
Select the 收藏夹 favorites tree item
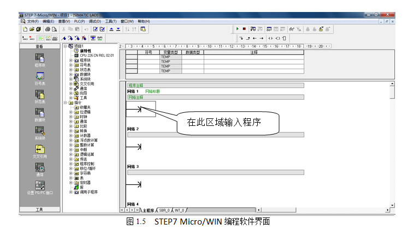[85, 107]
